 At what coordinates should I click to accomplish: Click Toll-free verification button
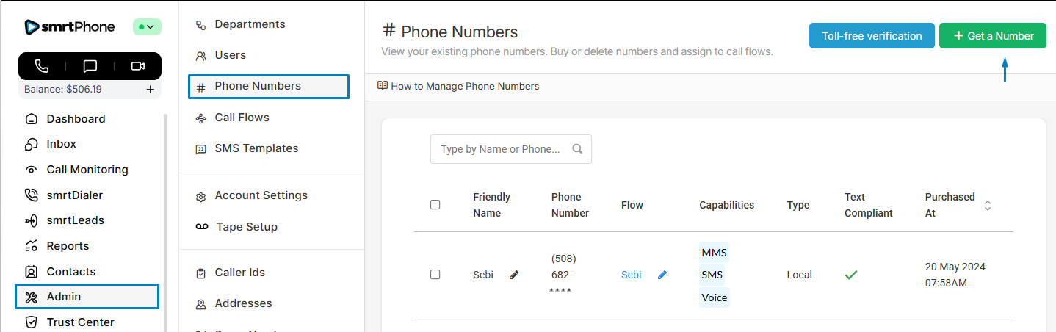872,36
